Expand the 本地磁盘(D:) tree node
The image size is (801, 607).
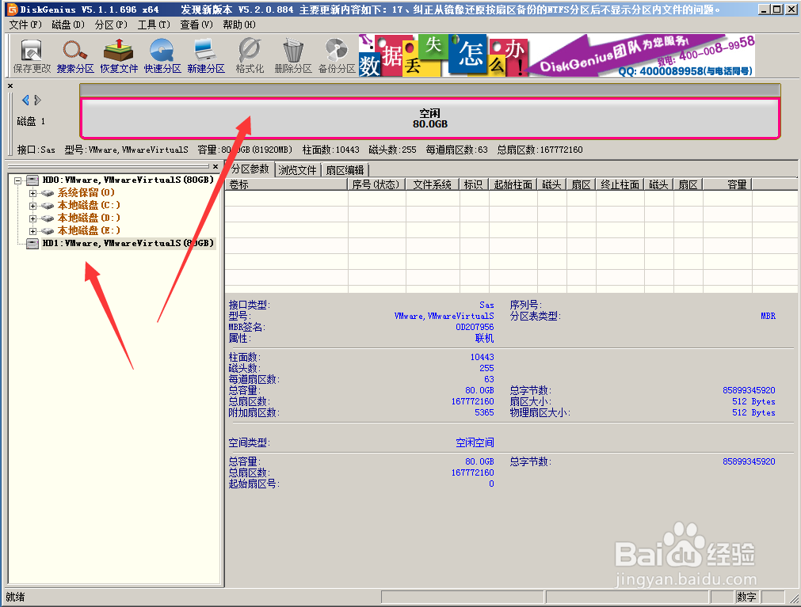pyautogui.click(x=32, y=219)
